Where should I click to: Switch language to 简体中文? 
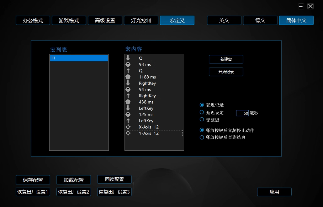pos(296,20)
